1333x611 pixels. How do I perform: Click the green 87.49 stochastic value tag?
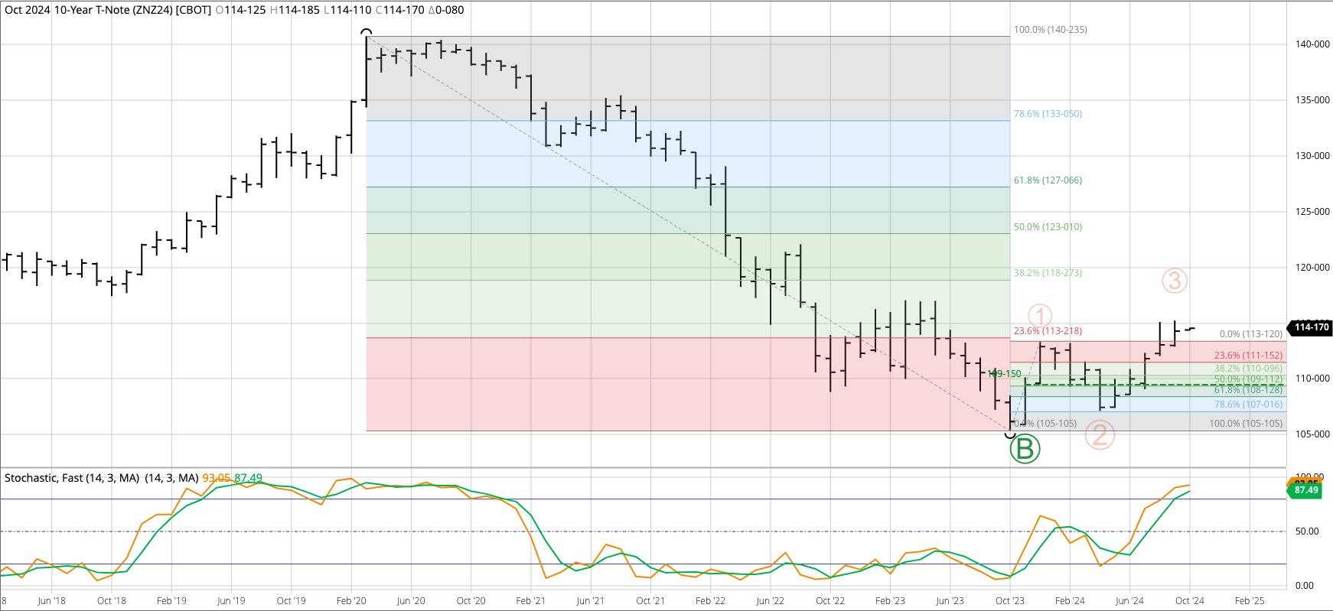(1306, 490)
